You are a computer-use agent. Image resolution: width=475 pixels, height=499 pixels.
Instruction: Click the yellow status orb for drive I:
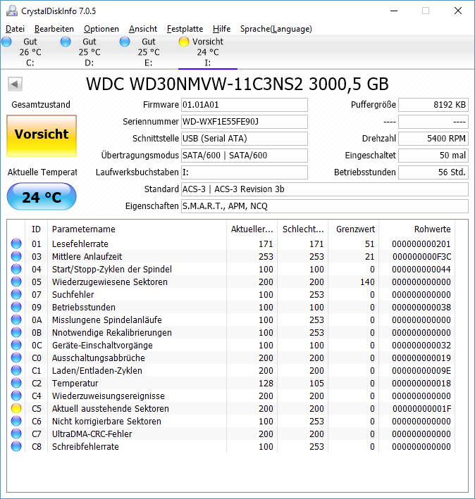(184, 42)
